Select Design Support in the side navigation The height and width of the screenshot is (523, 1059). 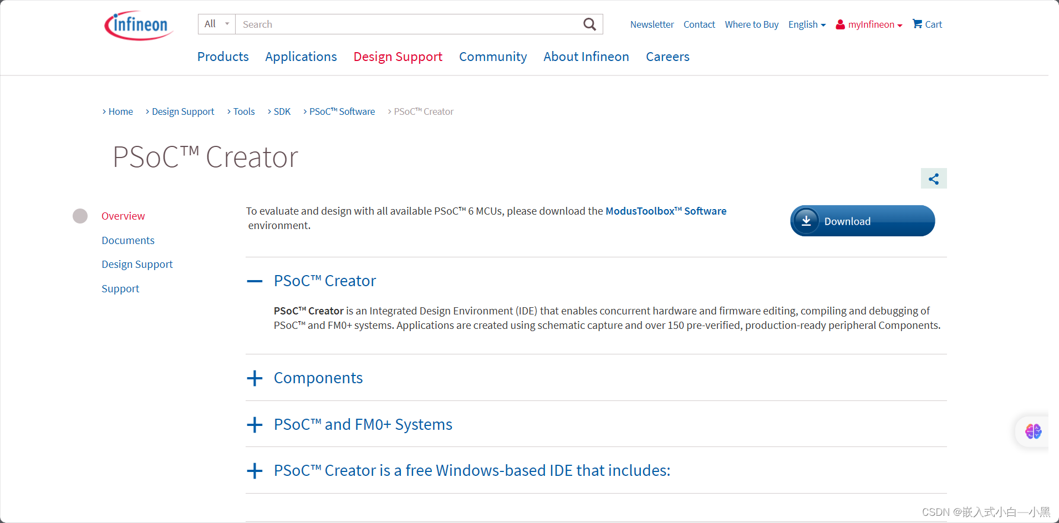tap(137, 265)
